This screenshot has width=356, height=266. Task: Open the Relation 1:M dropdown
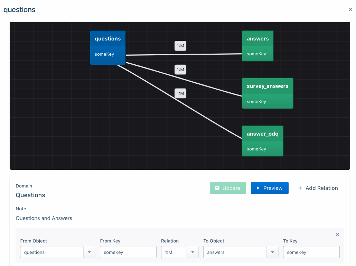(193, 252)
